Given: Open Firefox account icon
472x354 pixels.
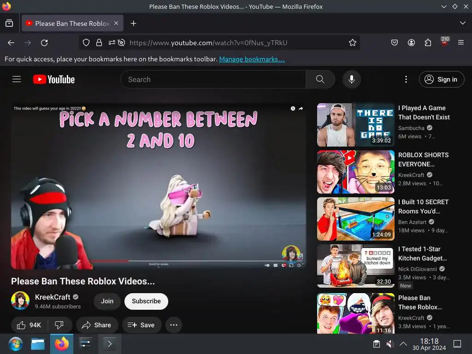Looking at the screenshot, I should tap(411, 43).
